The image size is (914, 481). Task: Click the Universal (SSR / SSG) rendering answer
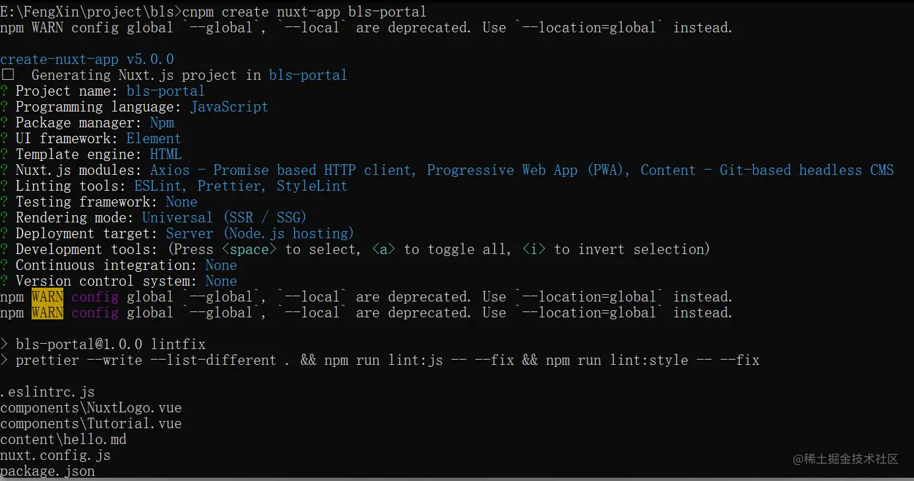tap(224, 218)
